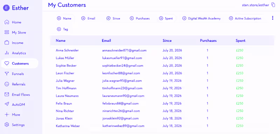Image resolution: width=280 pixels, height=134 pixels.
Task: Open the three-dot options menu
Action: point(273,18)
